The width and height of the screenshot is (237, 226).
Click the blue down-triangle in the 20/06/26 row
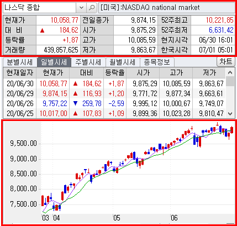click(x=75, y=103)
